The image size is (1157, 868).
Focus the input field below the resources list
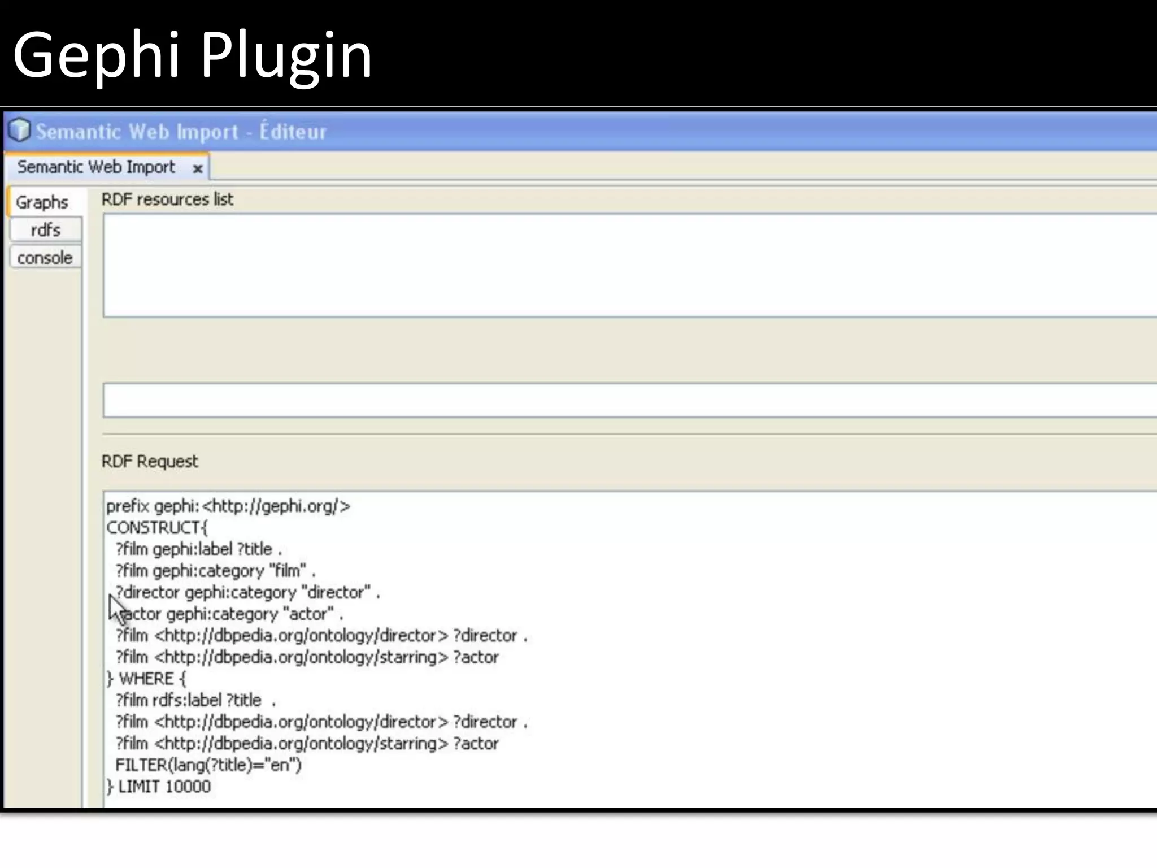tap(621, 400)
